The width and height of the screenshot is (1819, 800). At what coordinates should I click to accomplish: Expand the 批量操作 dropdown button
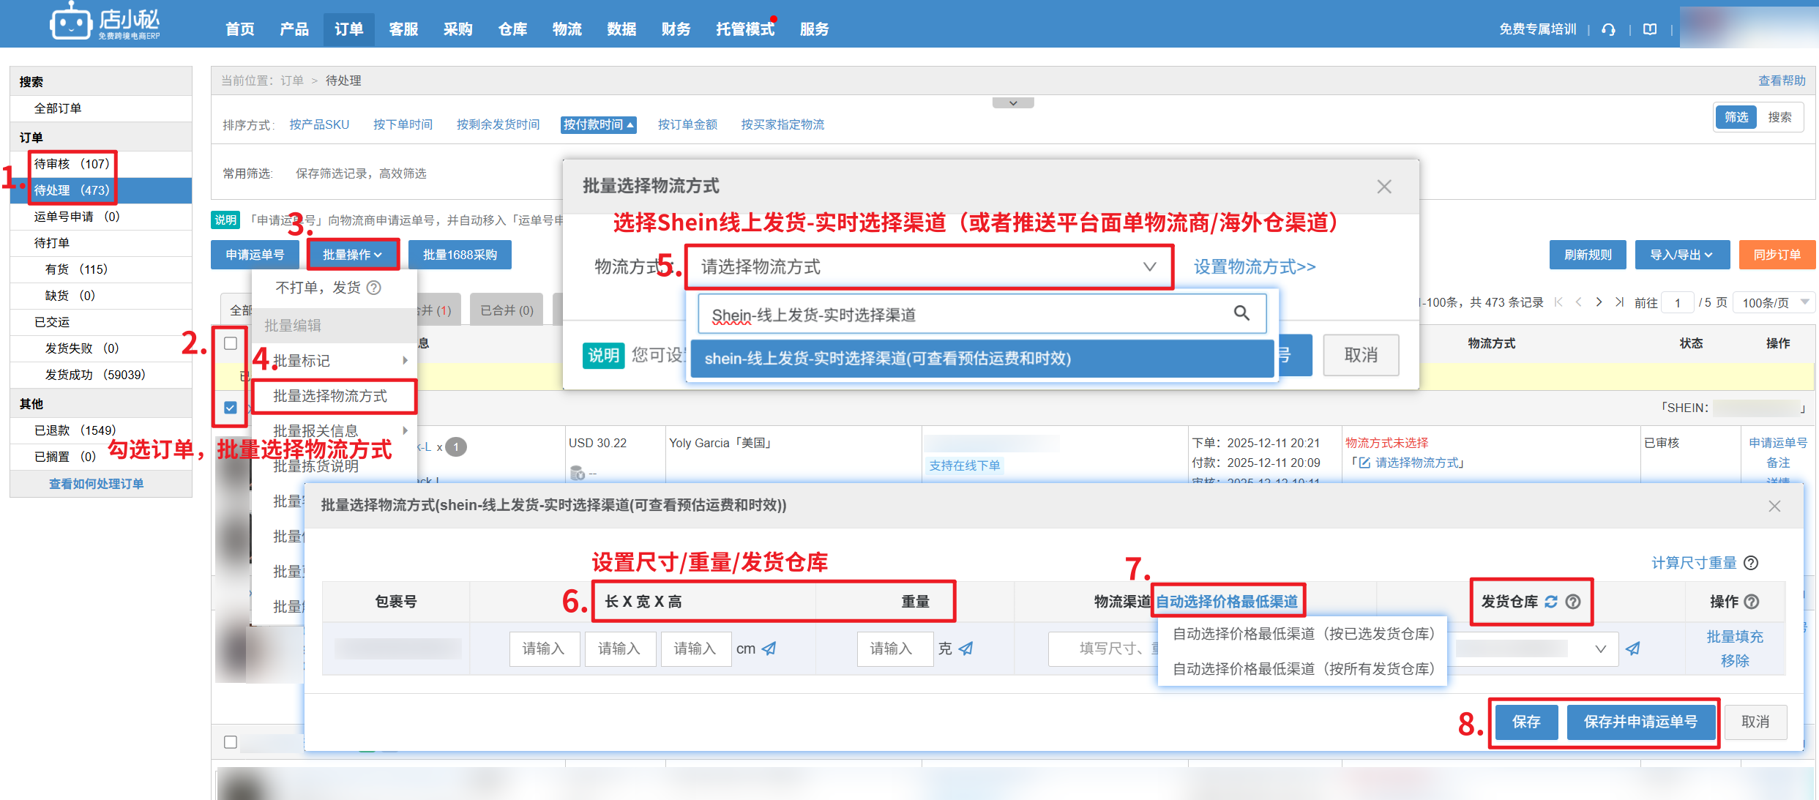(353, 255)
